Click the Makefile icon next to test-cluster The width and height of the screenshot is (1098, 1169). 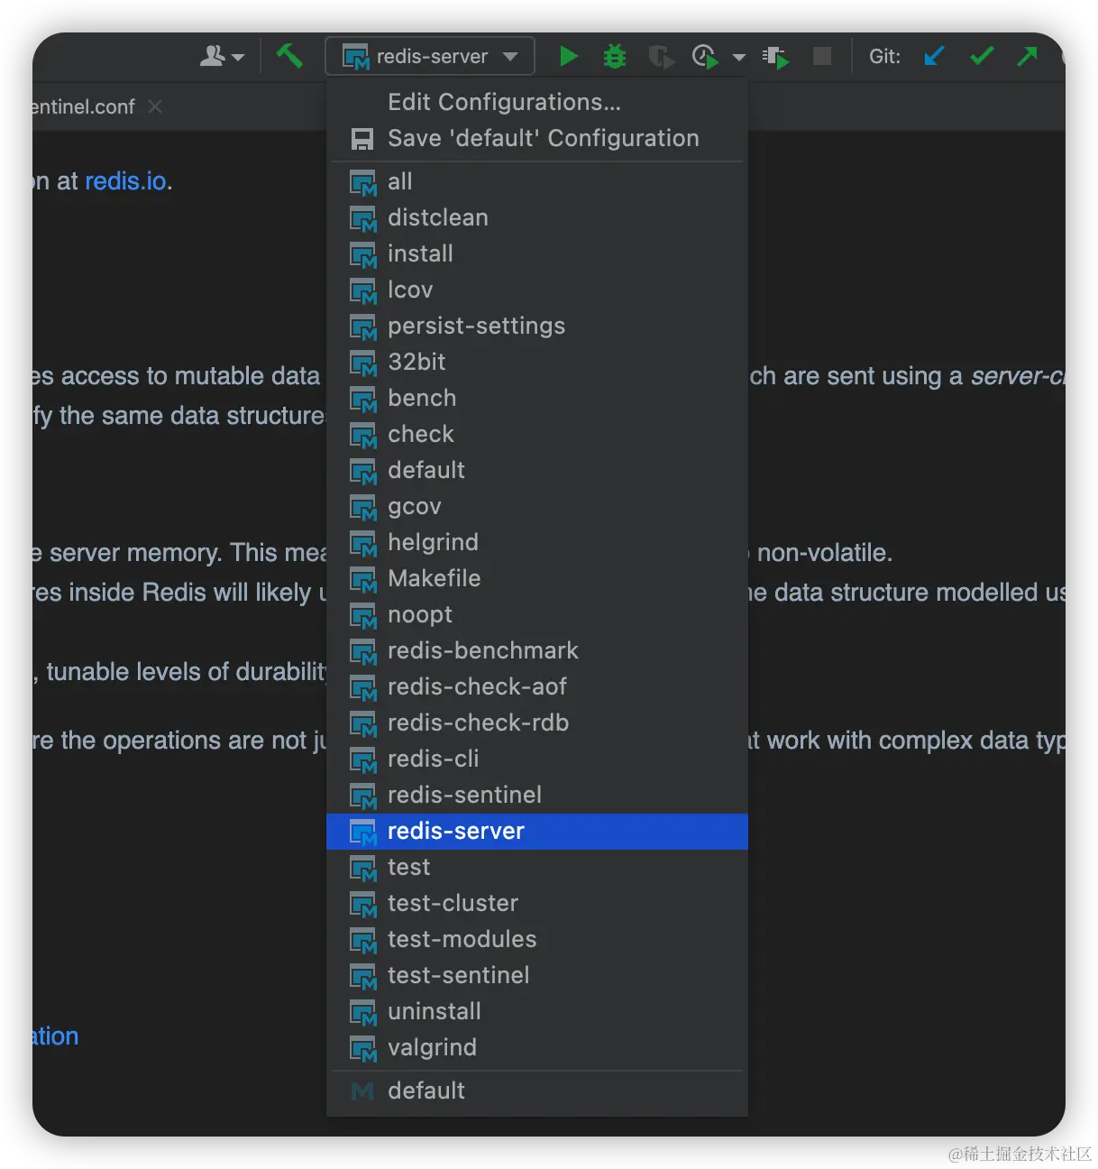(363, 905)
